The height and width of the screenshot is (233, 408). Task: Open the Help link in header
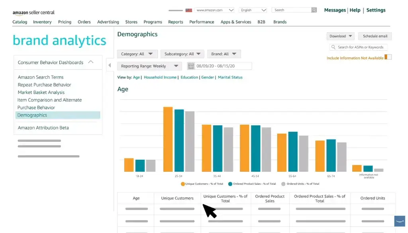click(355, 10)
